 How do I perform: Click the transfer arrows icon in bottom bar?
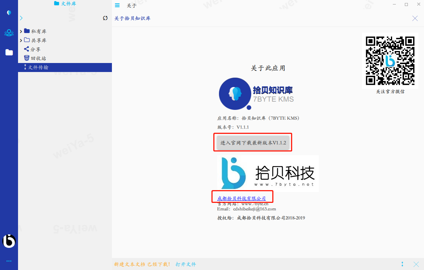[402, 264]
